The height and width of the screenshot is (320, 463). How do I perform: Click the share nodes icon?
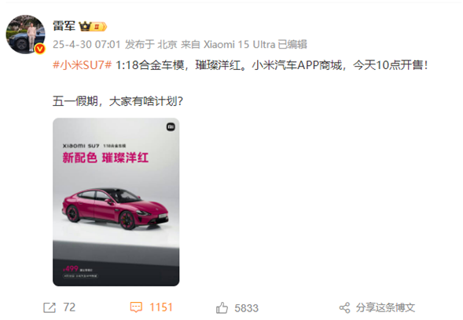pos(344,308)
